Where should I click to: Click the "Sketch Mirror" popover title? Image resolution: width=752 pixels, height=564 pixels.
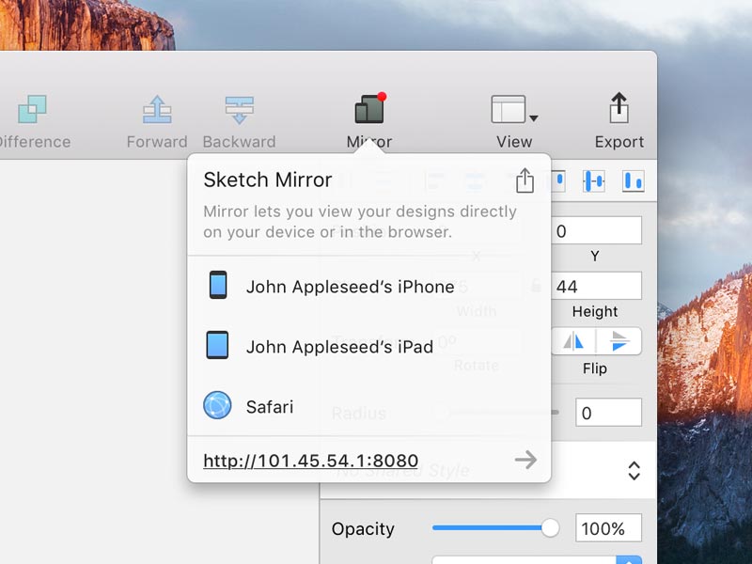click(x=268, y=180)
